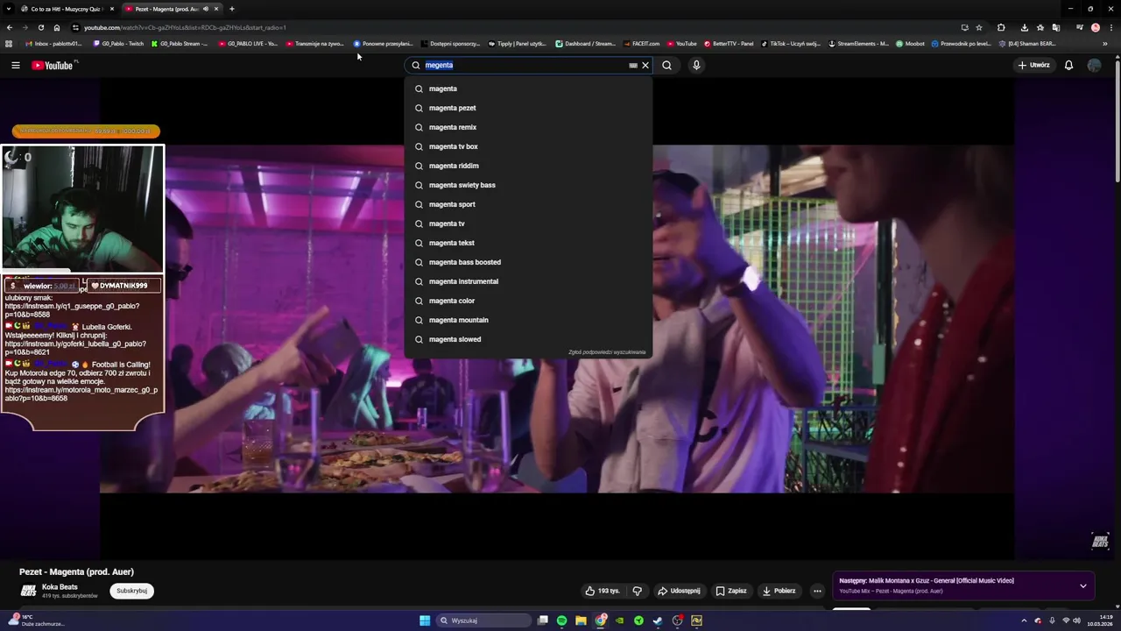Image resolution: width=1121 pixels, height=631 pixels.
Task: Open the weather widget on taskbar
Action: tap(35, 620)
